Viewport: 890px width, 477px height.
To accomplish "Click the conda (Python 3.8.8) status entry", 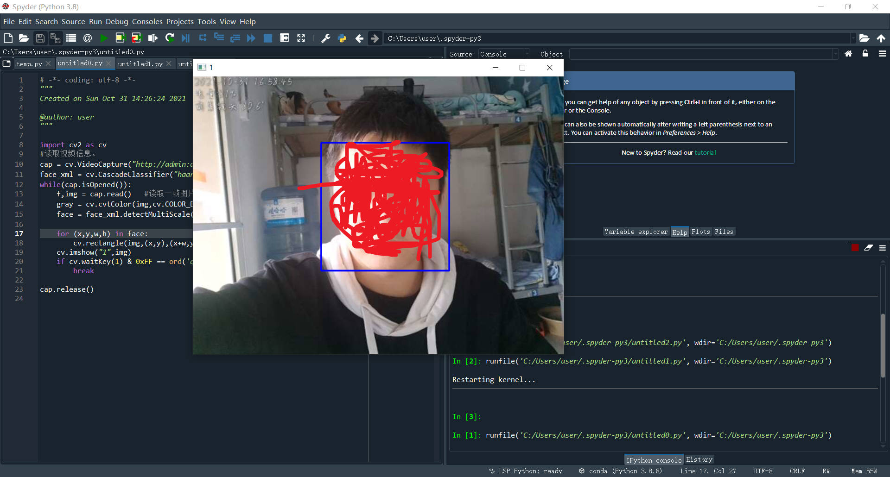I will (621, 471).
